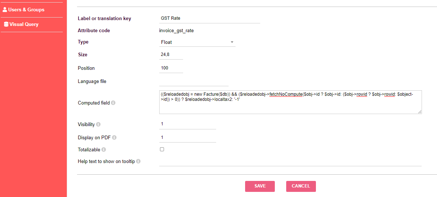Image resolution: width=437 pixels, height=197 pixels.
Task: Click info icon beside Totalizable label
Action: (x=104, y=149)
